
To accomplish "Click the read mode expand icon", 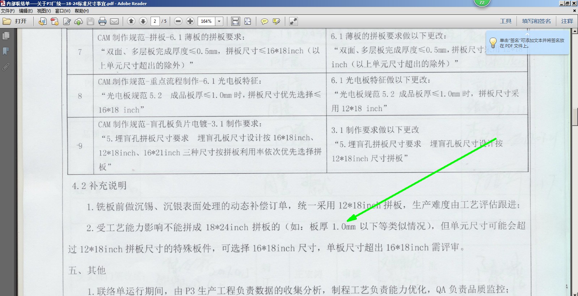I will point(294,21).
